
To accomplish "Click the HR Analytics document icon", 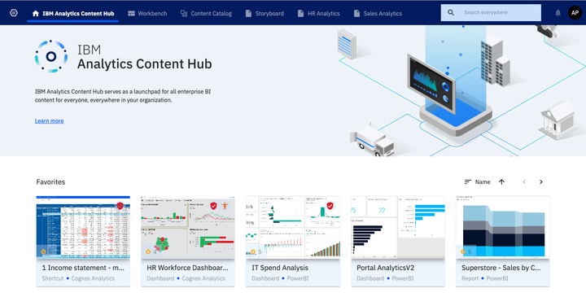I will pyautogui.click(x=301, y=14).
